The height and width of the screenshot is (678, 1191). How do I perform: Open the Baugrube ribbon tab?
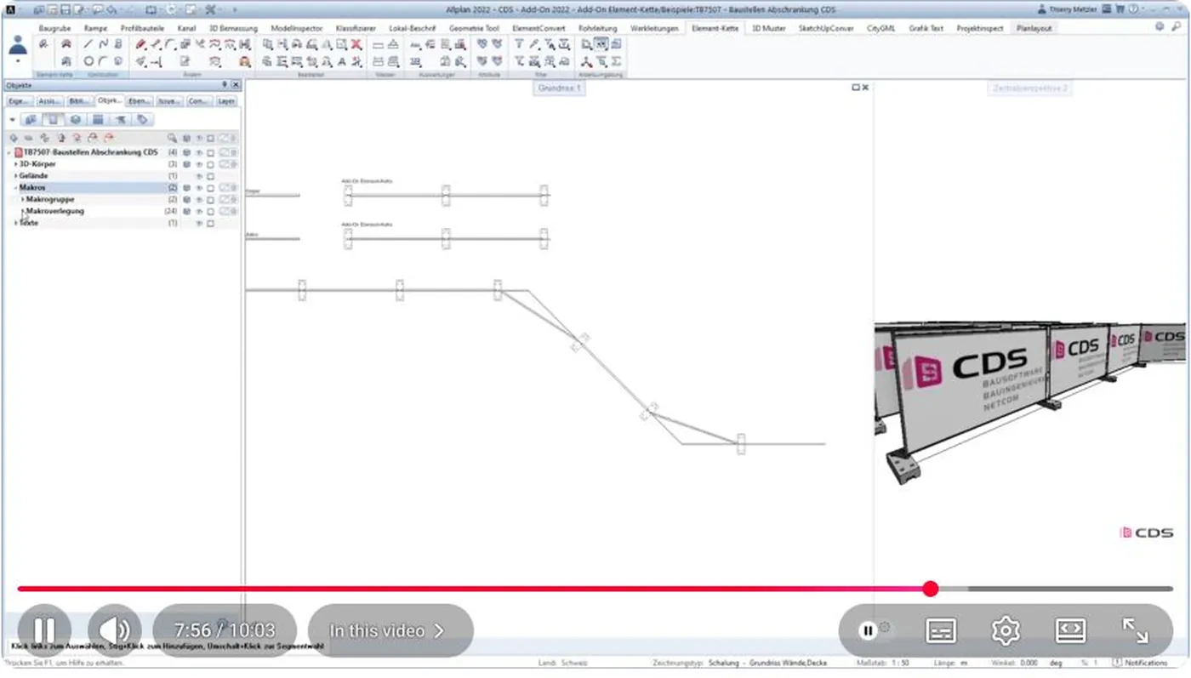point(54,28)
